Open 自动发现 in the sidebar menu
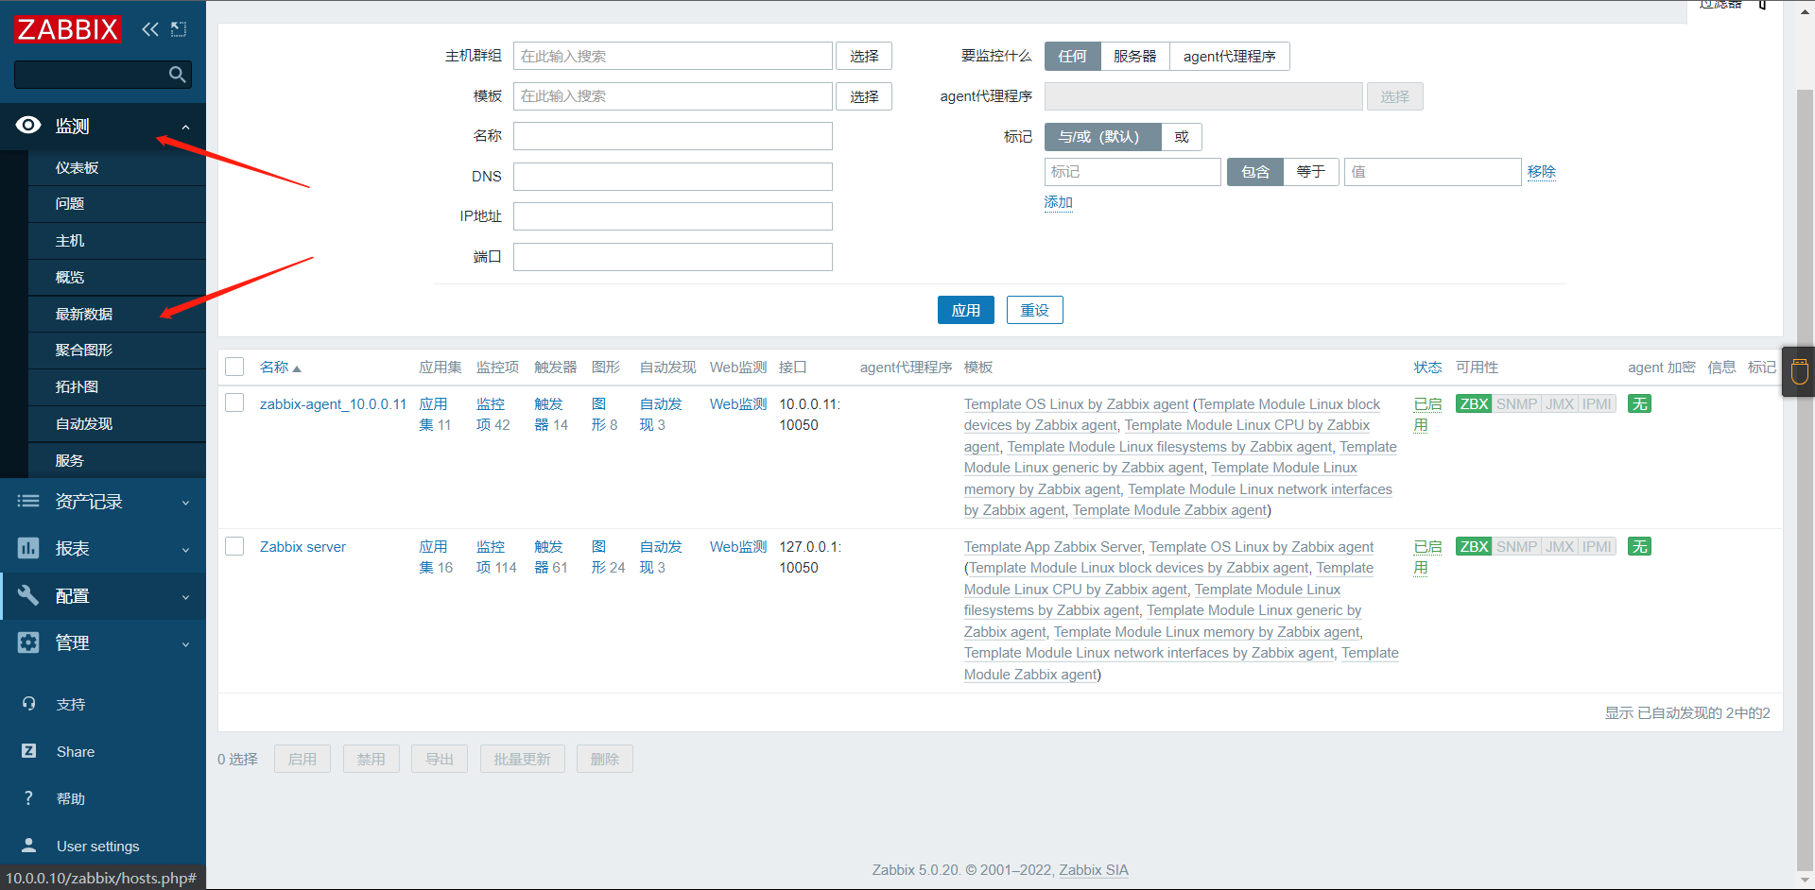Viewport: 1815px width, 890px height. tap(117, 423)
